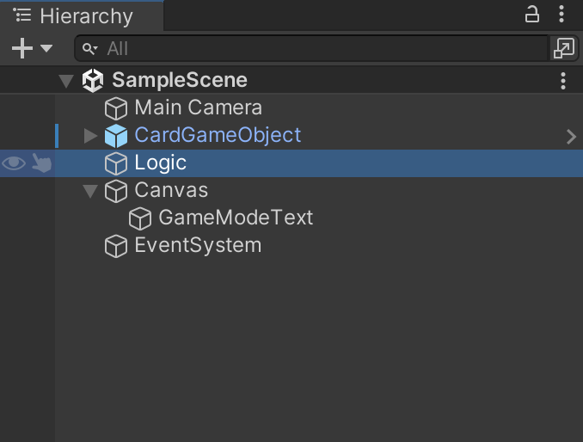Open the plus create object dropdown
The height and width of the screenshot is (442, 583).
31,49
